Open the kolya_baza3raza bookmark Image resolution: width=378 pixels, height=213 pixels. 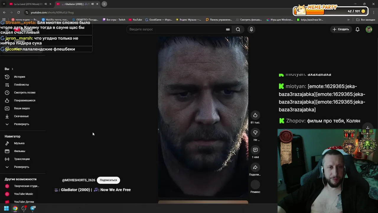(310, 20)
